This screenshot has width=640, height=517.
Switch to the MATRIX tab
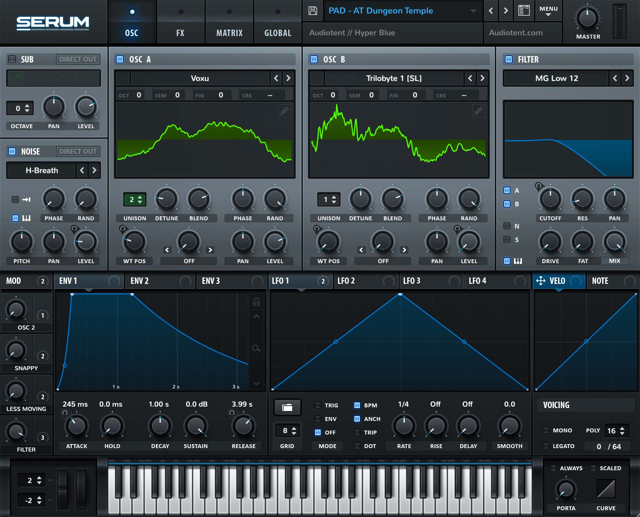pos(229,33)
